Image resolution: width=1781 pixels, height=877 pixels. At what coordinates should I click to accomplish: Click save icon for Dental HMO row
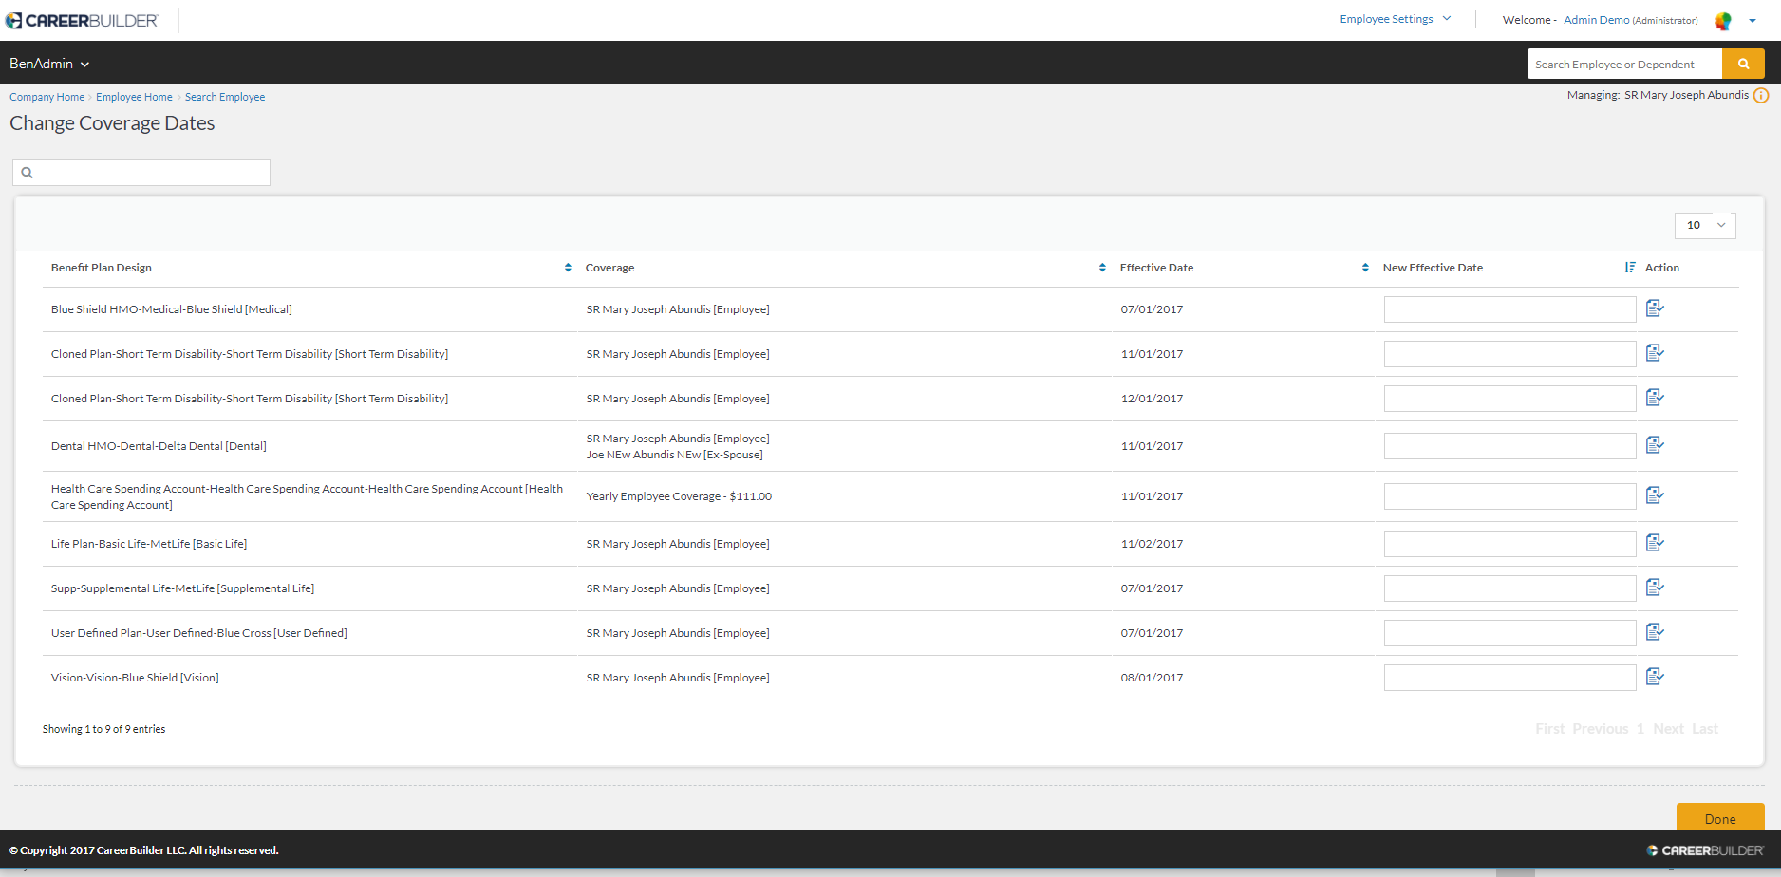[x=1655, y=445]
